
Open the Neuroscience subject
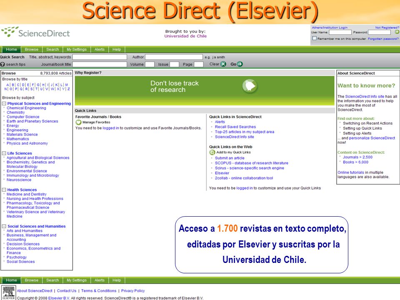point(19,180)
